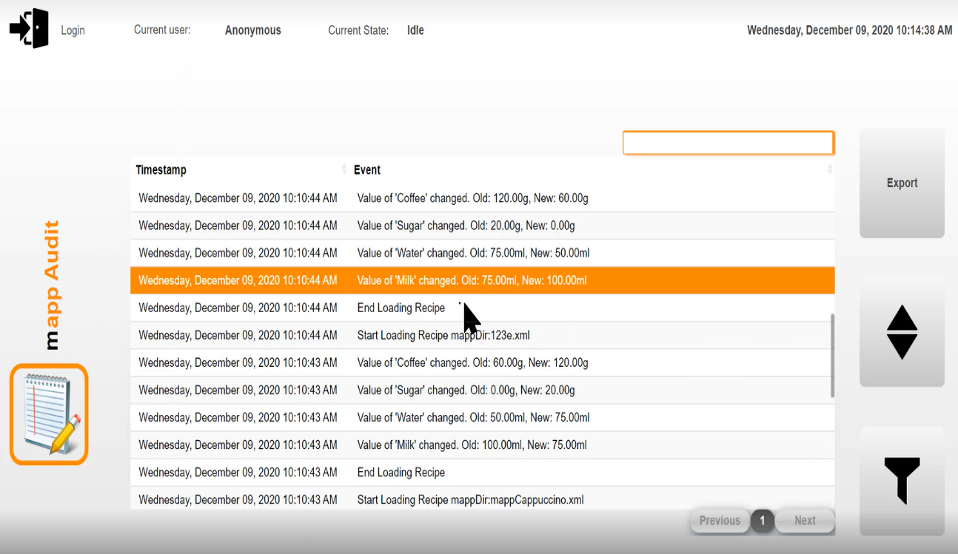Screen dimensions: 958x554
Task: Sort table by Timestamp column arrows
Action: (344, 170)
